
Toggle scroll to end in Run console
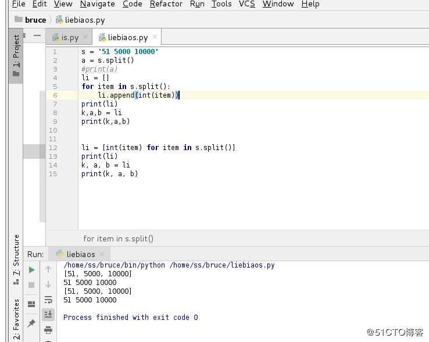click(x=48, y=314)
